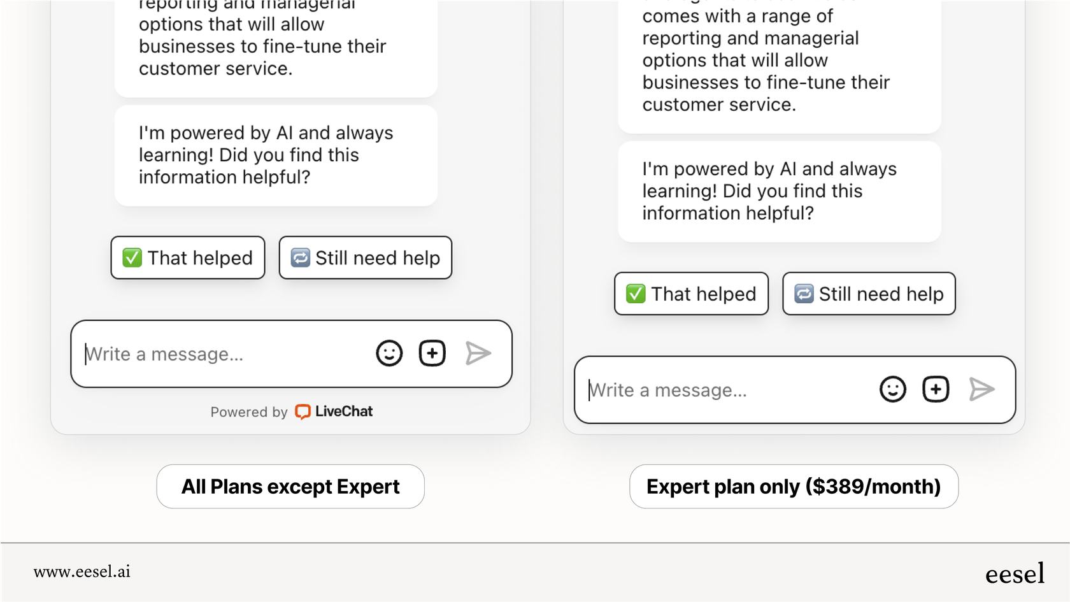The width and height of the screenshot is (1070, 602).
Task: Click the eesel logo at bottom right
Action: [1015, 573]
